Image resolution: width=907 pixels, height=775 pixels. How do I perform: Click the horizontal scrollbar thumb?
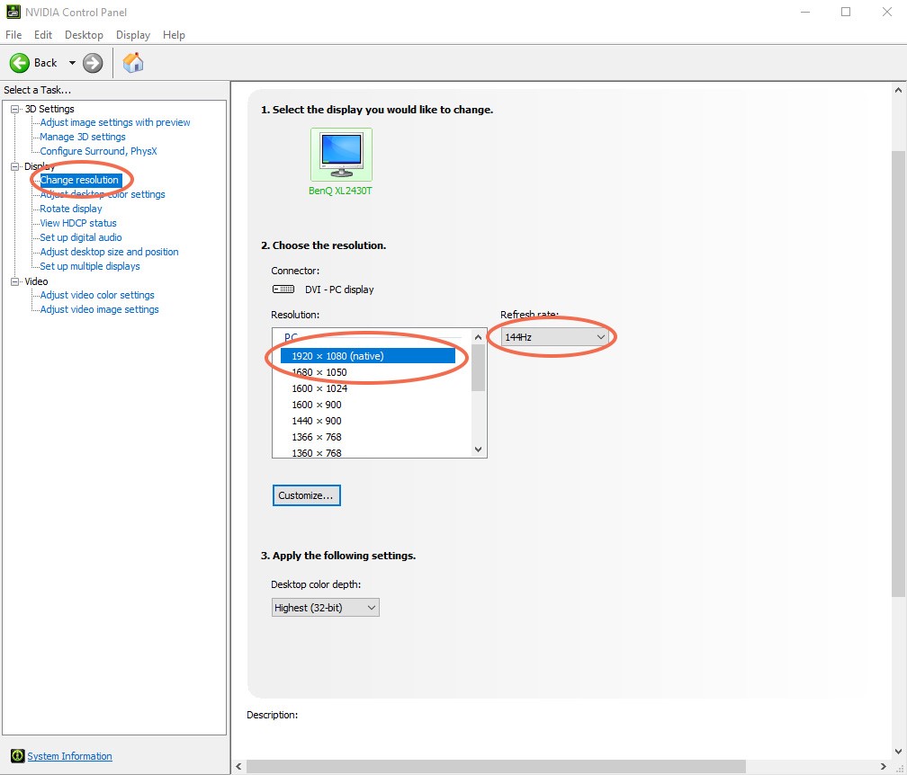(x=497, y=766)
